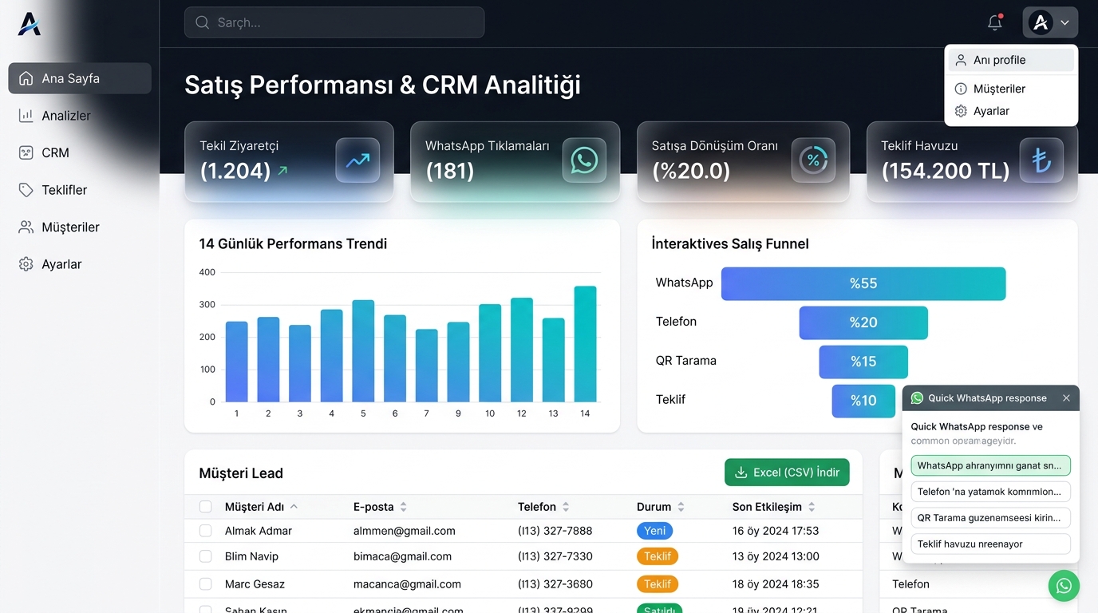Sort leads by Durum column
Image resolution: width=1098 pixels, height=613 pixels.
click(661, 507)
